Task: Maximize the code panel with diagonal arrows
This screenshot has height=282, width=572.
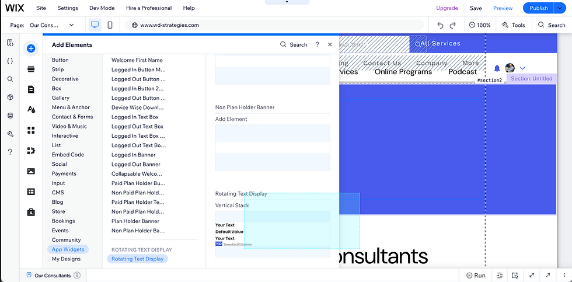Action: (532, 276)
